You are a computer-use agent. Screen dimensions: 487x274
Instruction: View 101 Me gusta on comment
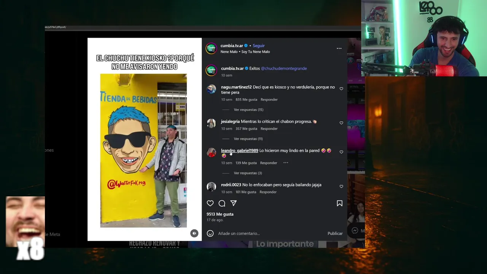(x=246, y=192)
